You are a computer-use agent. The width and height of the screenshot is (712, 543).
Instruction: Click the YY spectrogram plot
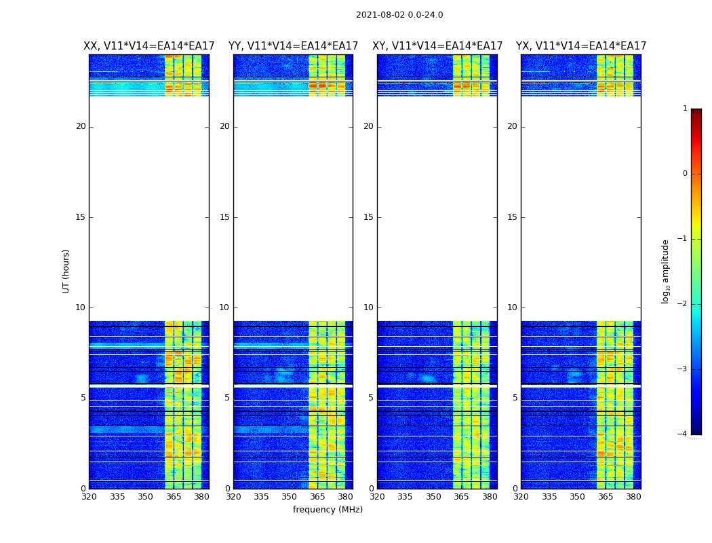coord(293,271)
